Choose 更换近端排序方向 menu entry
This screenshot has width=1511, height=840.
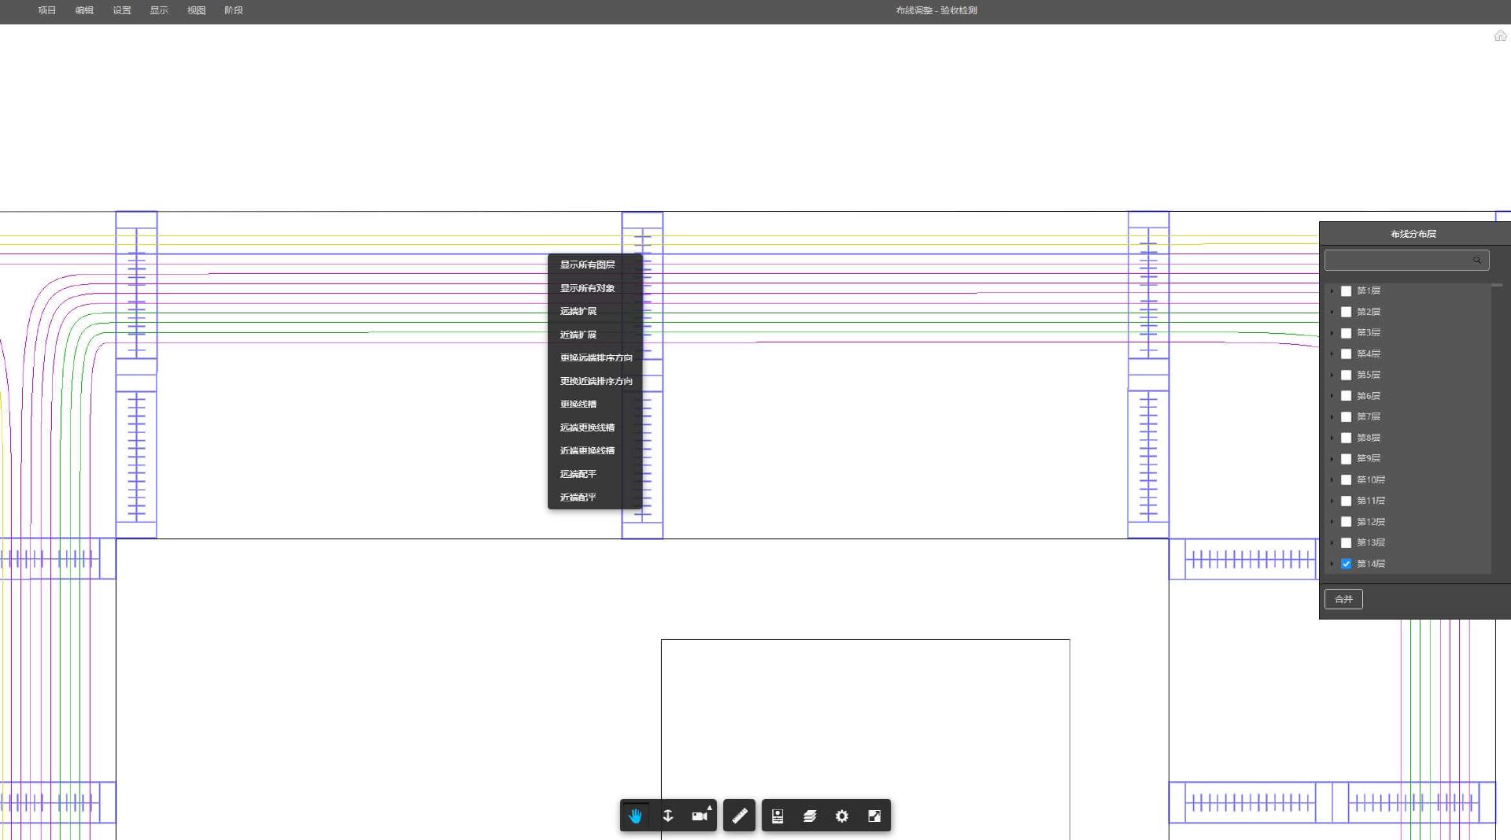tap(595, 381)
